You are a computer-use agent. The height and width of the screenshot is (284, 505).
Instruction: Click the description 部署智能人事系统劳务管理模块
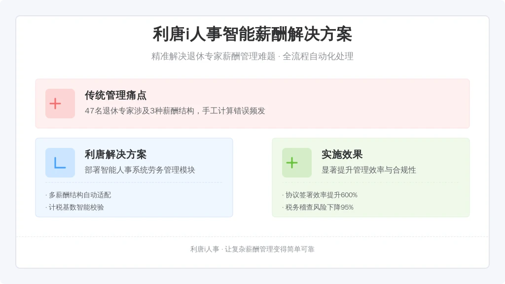coord(140,170)
